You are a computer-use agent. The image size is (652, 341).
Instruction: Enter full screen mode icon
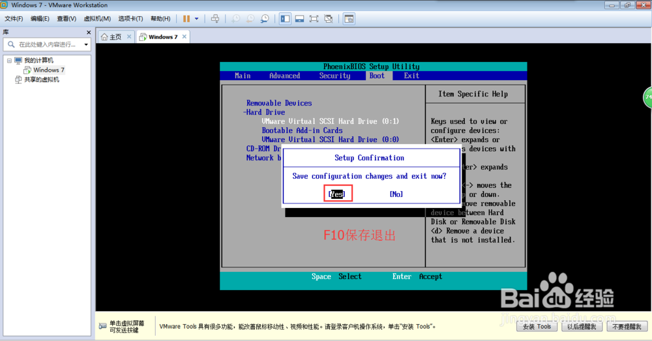coord(314,19)
